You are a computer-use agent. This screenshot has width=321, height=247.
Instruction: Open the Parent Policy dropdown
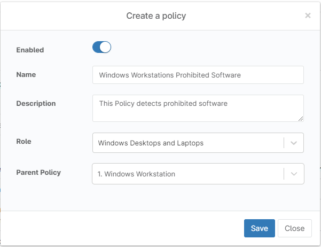198,174
